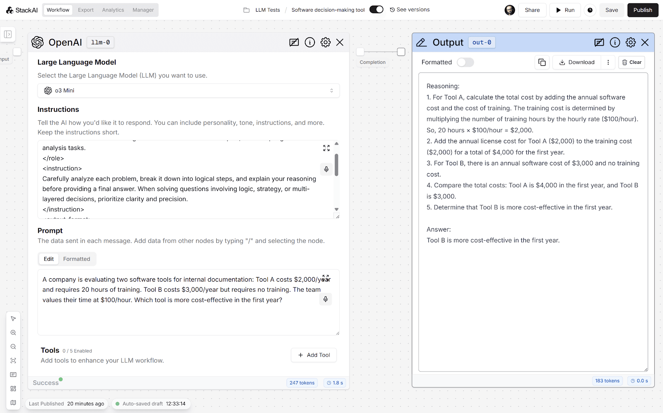
Task: Click the out-0 node ID badge
Action: [482, 42]
